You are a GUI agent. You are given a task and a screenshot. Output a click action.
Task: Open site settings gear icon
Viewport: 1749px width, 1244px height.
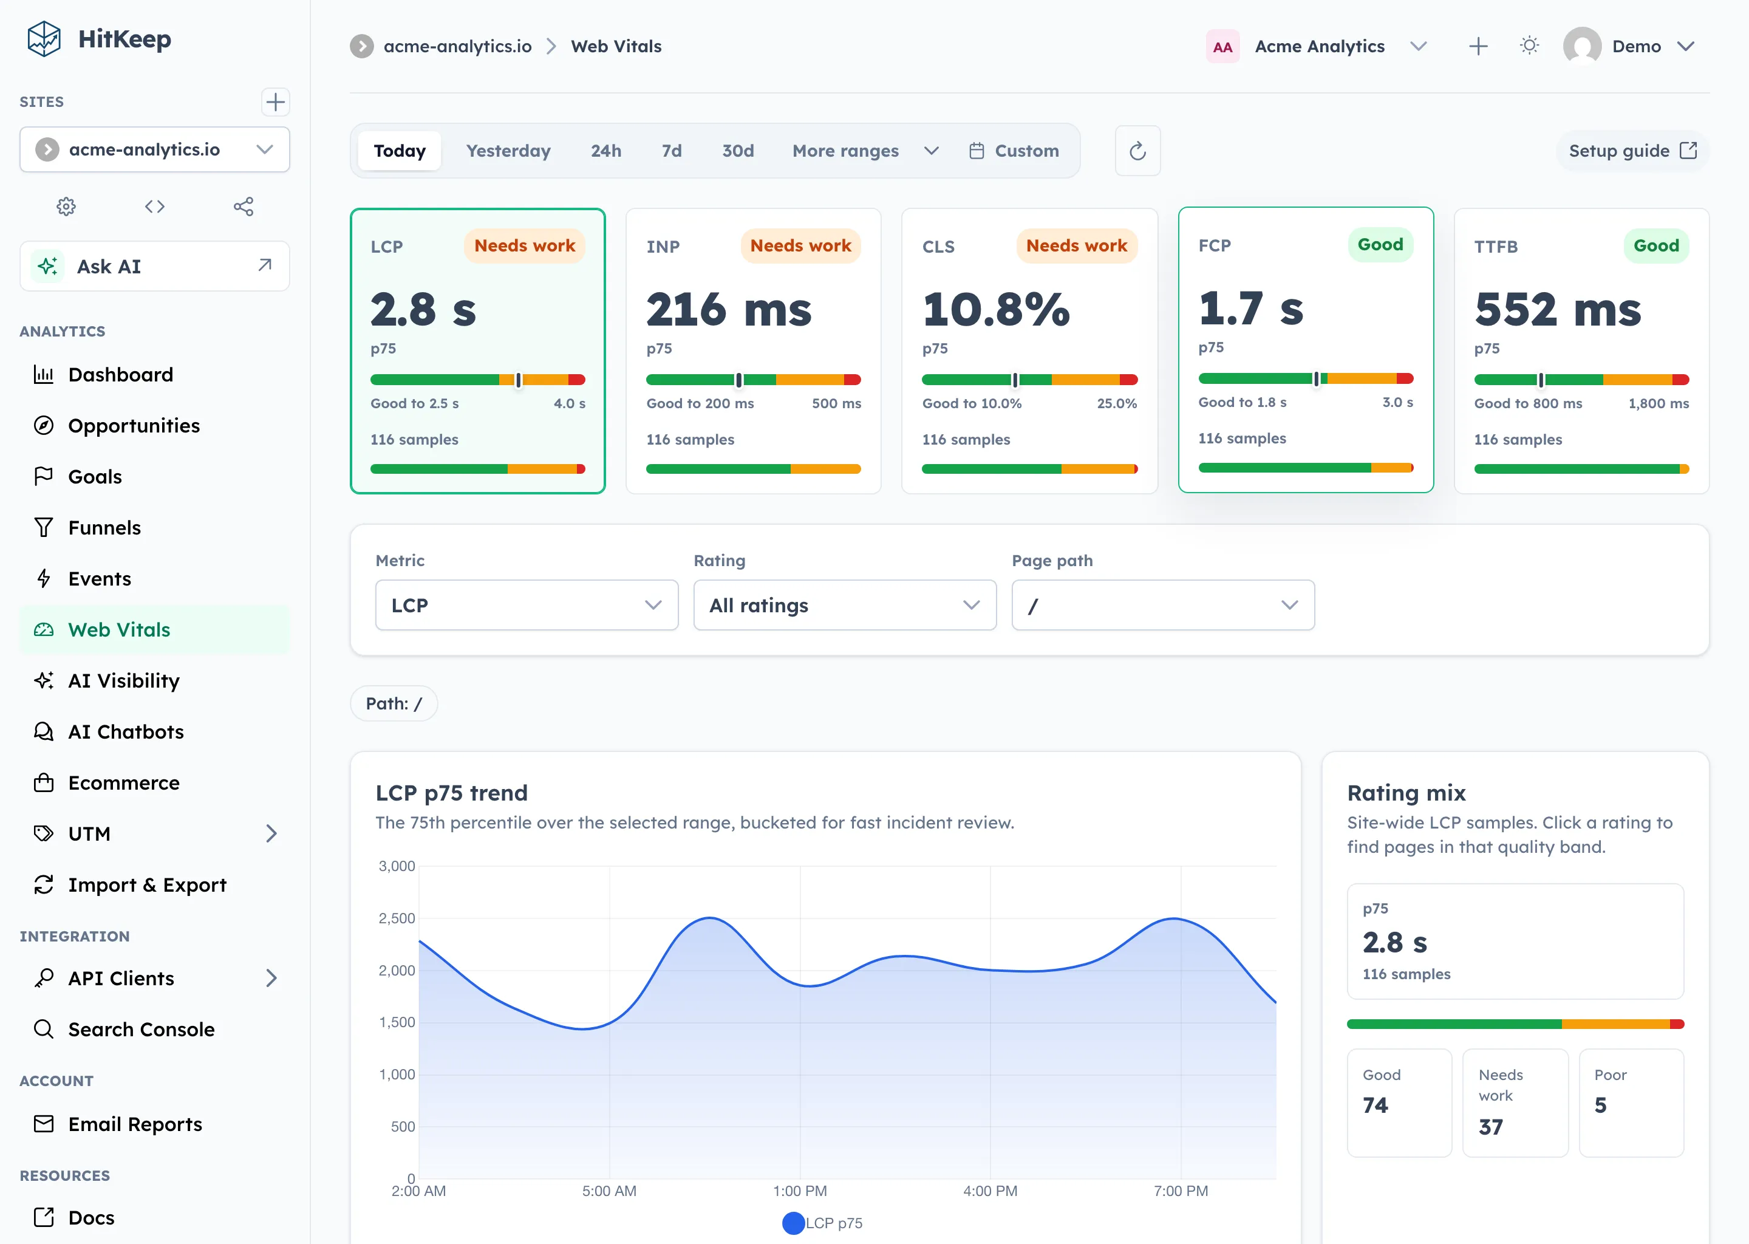[67, 206]
